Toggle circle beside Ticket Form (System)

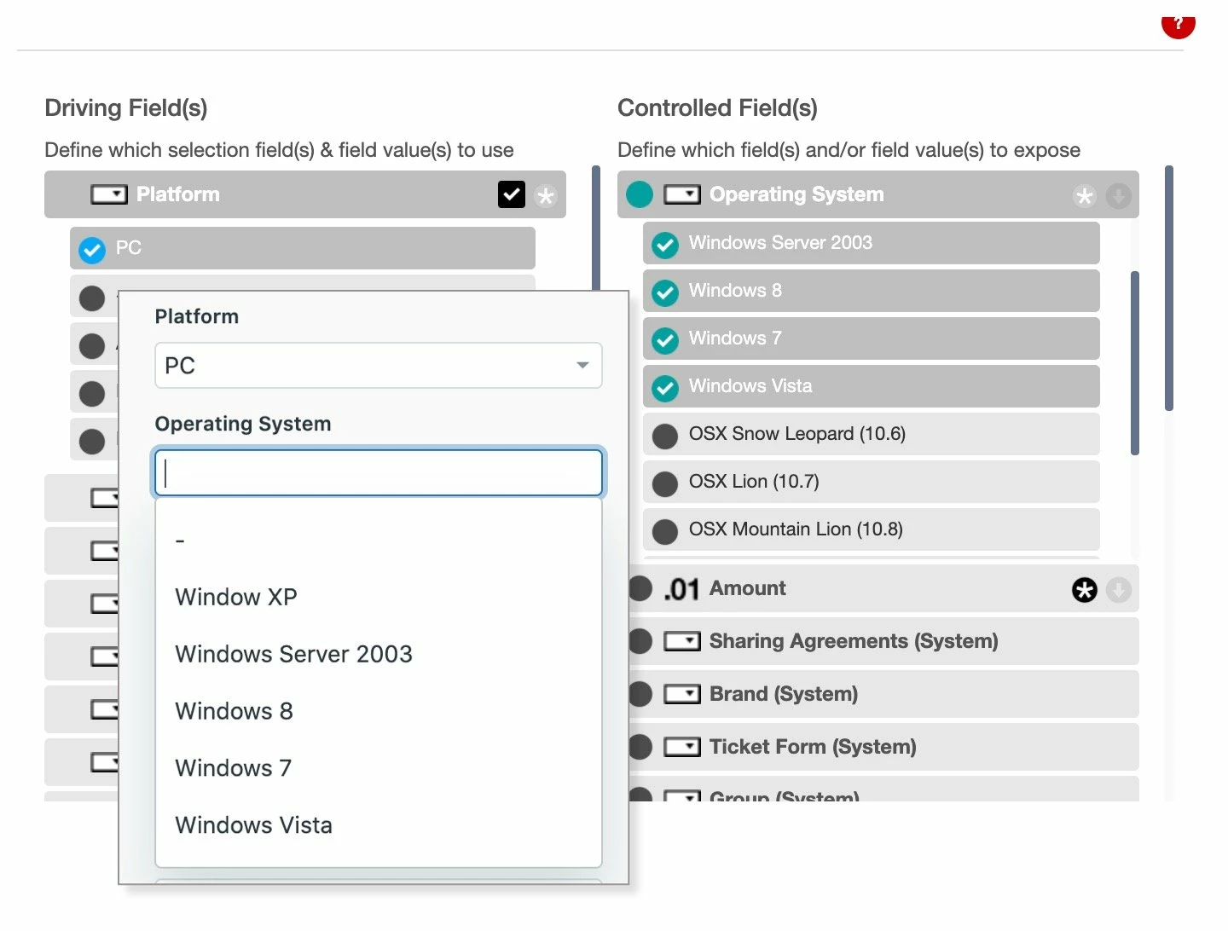(x=640, y=747)
